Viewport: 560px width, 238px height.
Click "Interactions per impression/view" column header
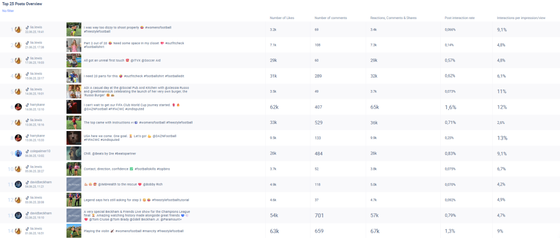521,17
